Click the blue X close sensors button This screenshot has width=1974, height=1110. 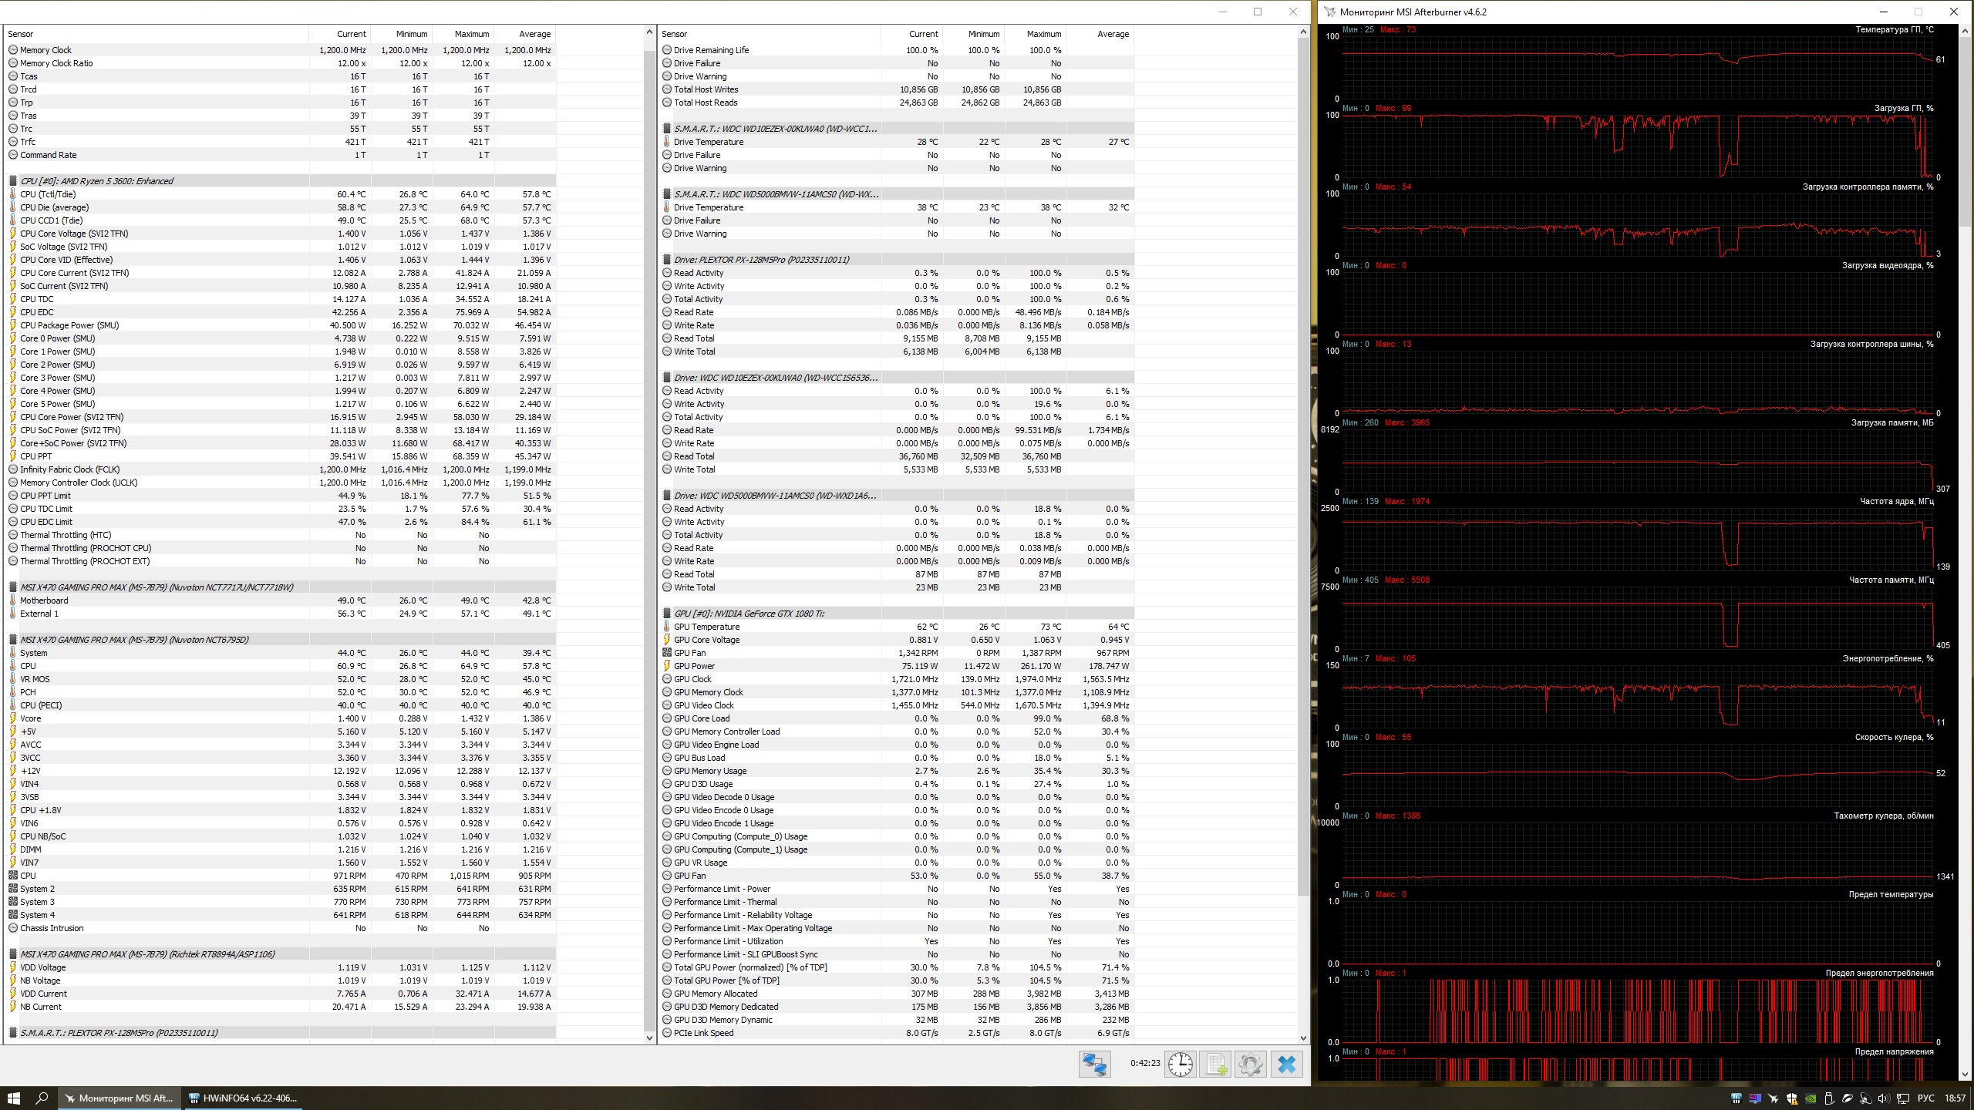tap(1286, 1065)
